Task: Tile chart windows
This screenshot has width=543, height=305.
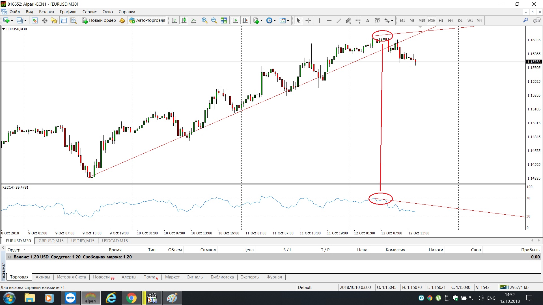Action: coord(224,20)
